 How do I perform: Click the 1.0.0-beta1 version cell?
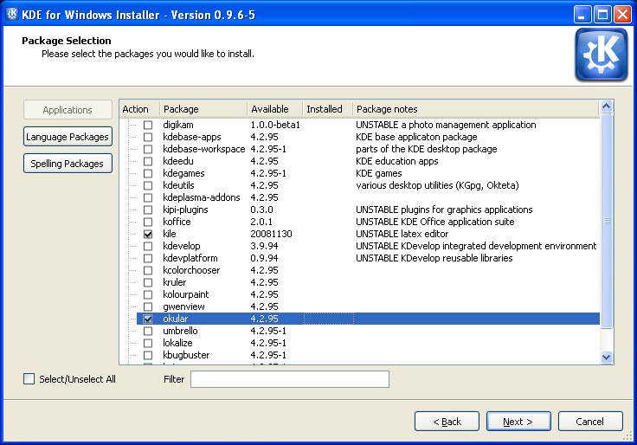275,125
